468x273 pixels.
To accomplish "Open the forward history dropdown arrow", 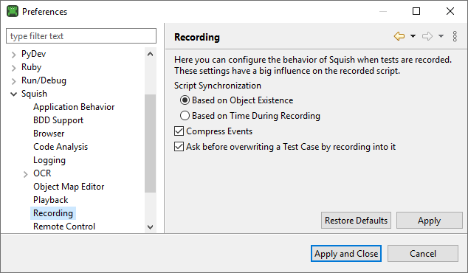I will pos(441,36).
